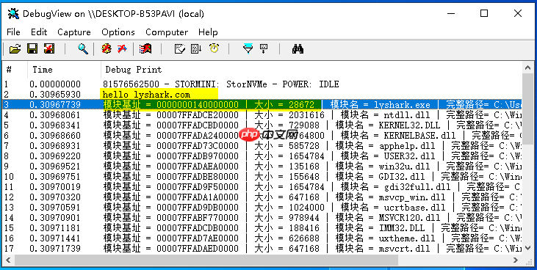Click the DebugView title bar app icon
Image resolution: width=537 pixels, height=270 pixels.
[13, 14]
